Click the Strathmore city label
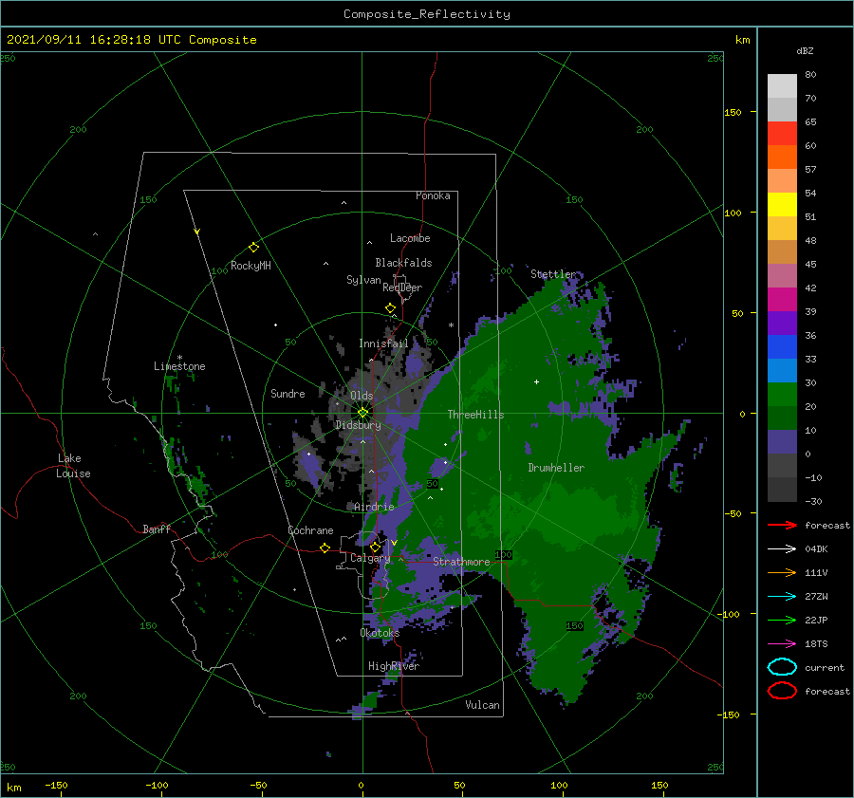 [461, 562]
